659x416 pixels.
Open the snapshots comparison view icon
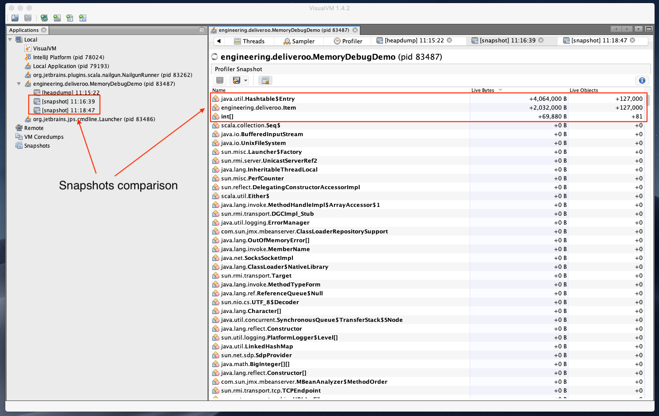click(x=265, y=80)
